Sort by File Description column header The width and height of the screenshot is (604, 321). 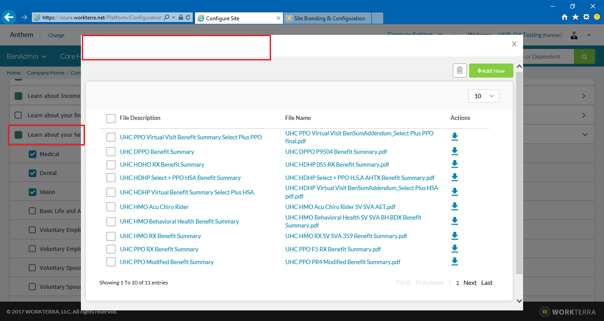(140, 118)
